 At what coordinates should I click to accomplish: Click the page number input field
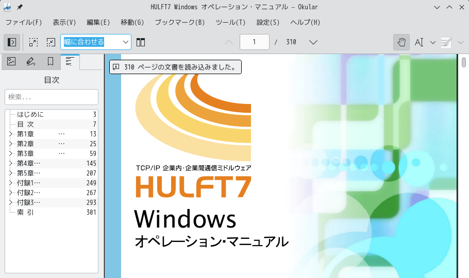click(x=254, y=42)
